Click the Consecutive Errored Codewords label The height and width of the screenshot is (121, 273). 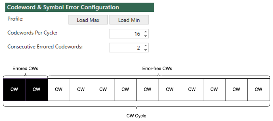(x=45, y=47)
